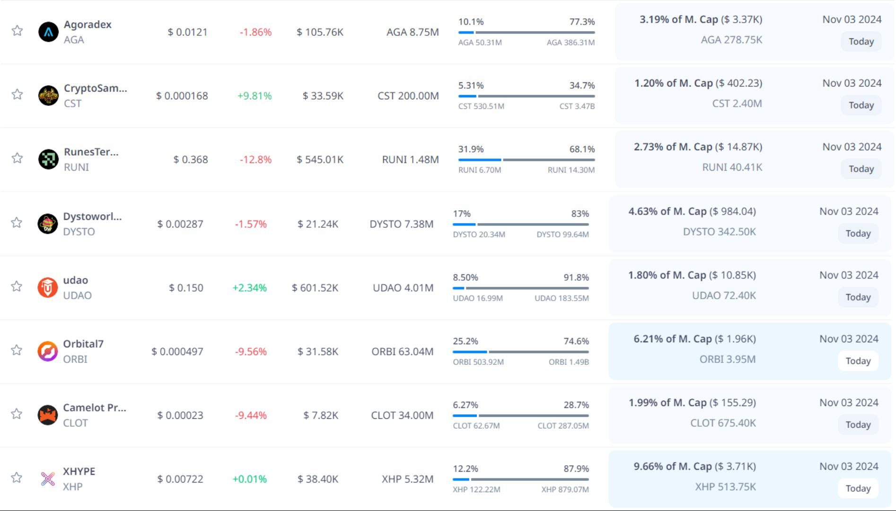The image size is (896, 511).
Task: Select the Orbital7 6.21% of M. Cap unlock card
Action: (749, 351)
